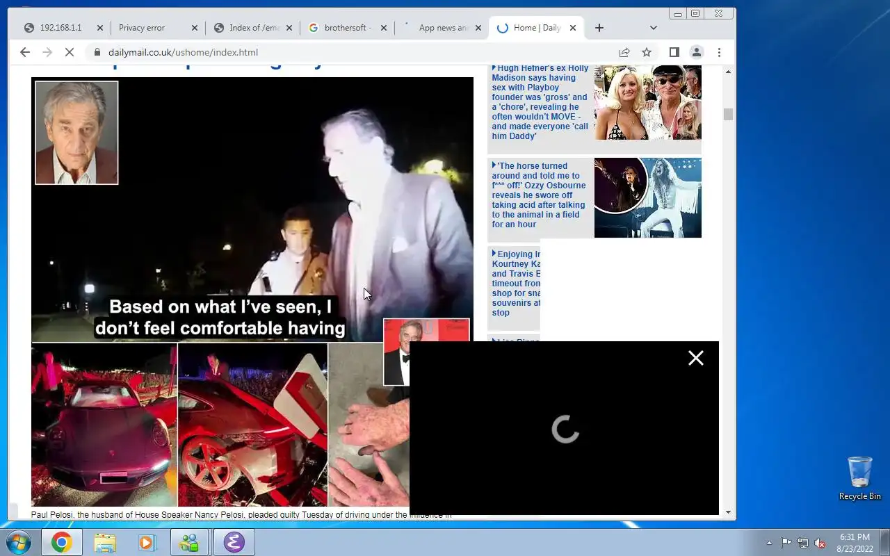Screen dimensions: 890x556
Task: Open the App news tab
Action: (443, 28)
